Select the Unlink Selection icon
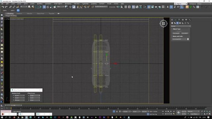The width and height of the screenshot is (212, 119). [14, 7]
